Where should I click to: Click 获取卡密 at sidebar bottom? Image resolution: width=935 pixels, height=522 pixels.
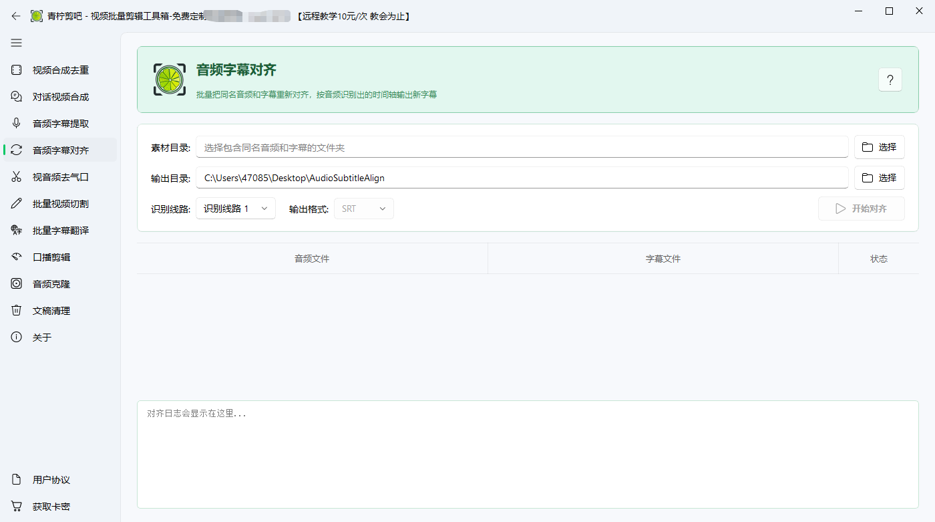point(60,507)
